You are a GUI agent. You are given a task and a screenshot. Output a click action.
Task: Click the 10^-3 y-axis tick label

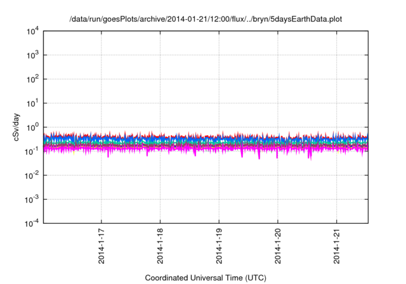point(32,200)
